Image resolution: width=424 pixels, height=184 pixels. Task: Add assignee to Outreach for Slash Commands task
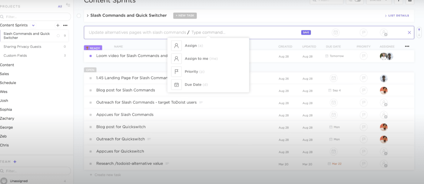point(384,103)
